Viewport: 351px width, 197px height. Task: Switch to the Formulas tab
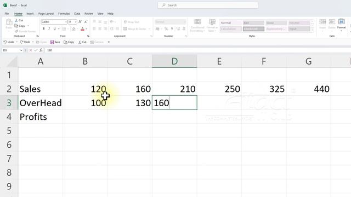coord(64,14)
